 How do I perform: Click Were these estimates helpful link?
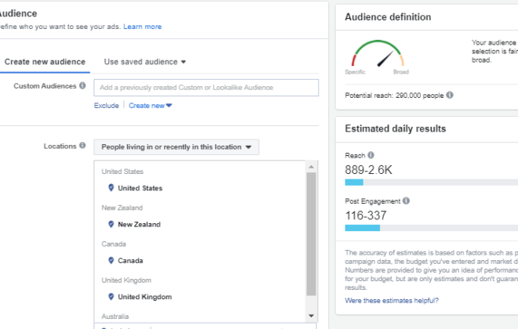(392, 300)
